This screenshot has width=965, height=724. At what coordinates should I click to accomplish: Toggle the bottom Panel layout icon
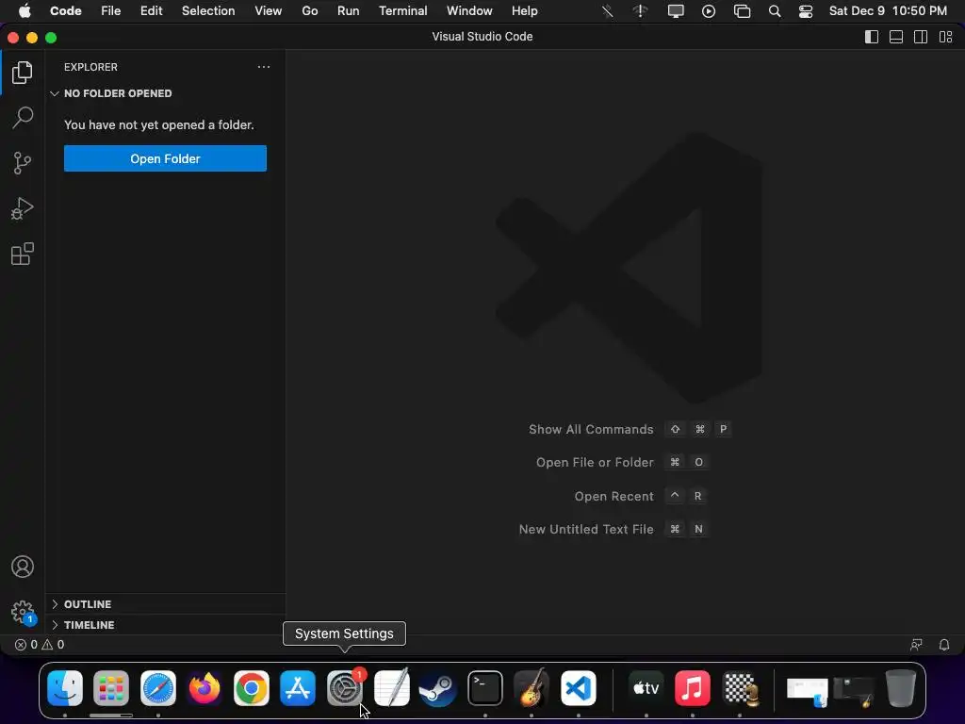(x=896, y=37)
